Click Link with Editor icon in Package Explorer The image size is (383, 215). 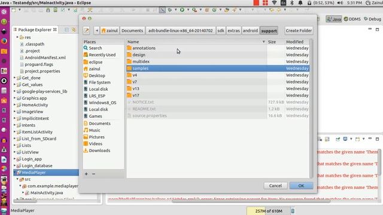(x=74, y=30)
